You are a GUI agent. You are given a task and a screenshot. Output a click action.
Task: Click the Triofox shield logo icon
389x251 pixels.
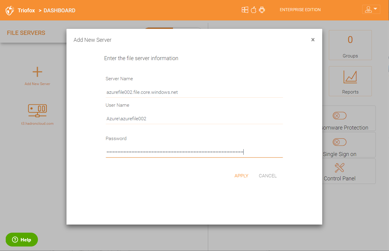pyautogui.click(x=10, y=11)
